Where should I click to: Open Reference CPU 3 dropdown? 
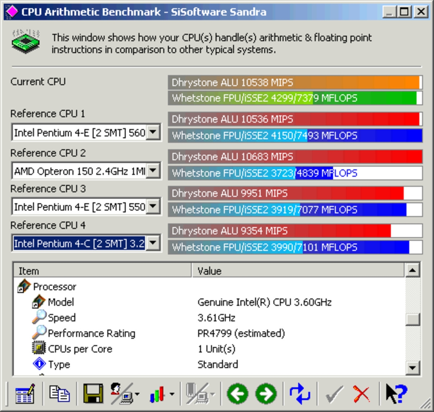click(x=153, y=206)
